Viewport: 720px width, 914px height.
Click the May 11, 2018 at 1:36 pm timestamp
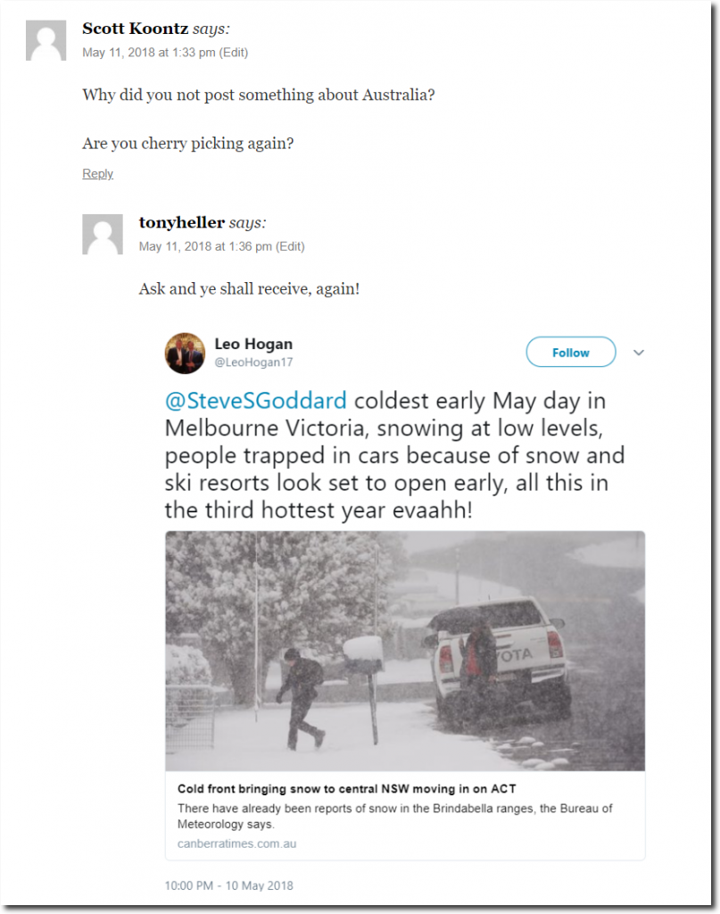[204, 246]
